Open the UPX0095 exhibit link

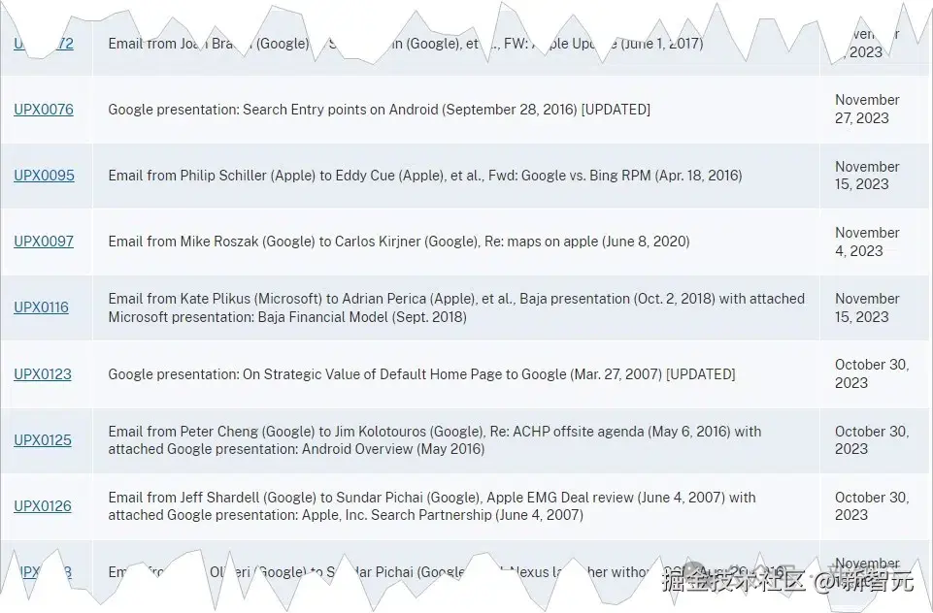(44, 176)
